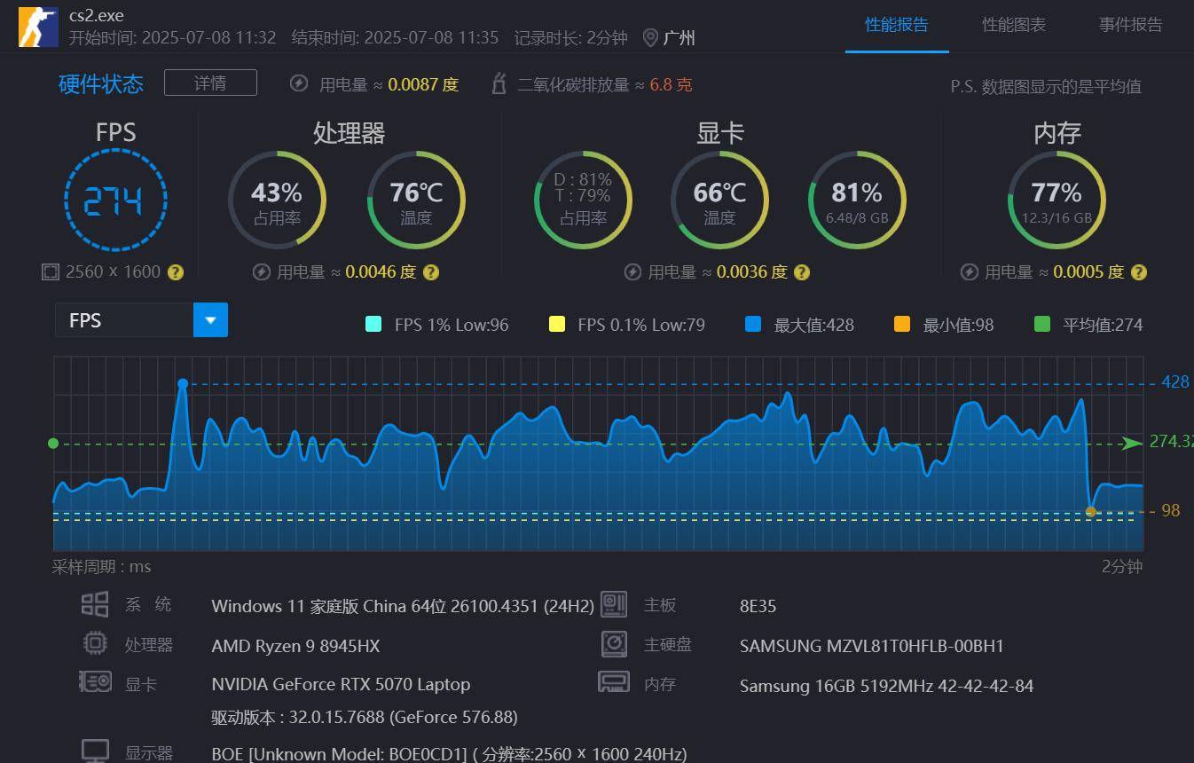Click the 428 peak marker on FPS chart
1194x763 pixels.
coord(183,384)
